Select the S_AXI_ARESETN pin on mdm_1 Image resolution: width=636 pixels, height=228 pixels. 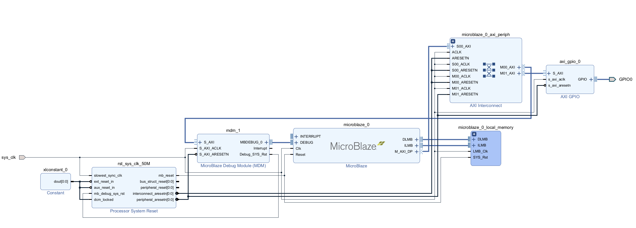[214, 155]
